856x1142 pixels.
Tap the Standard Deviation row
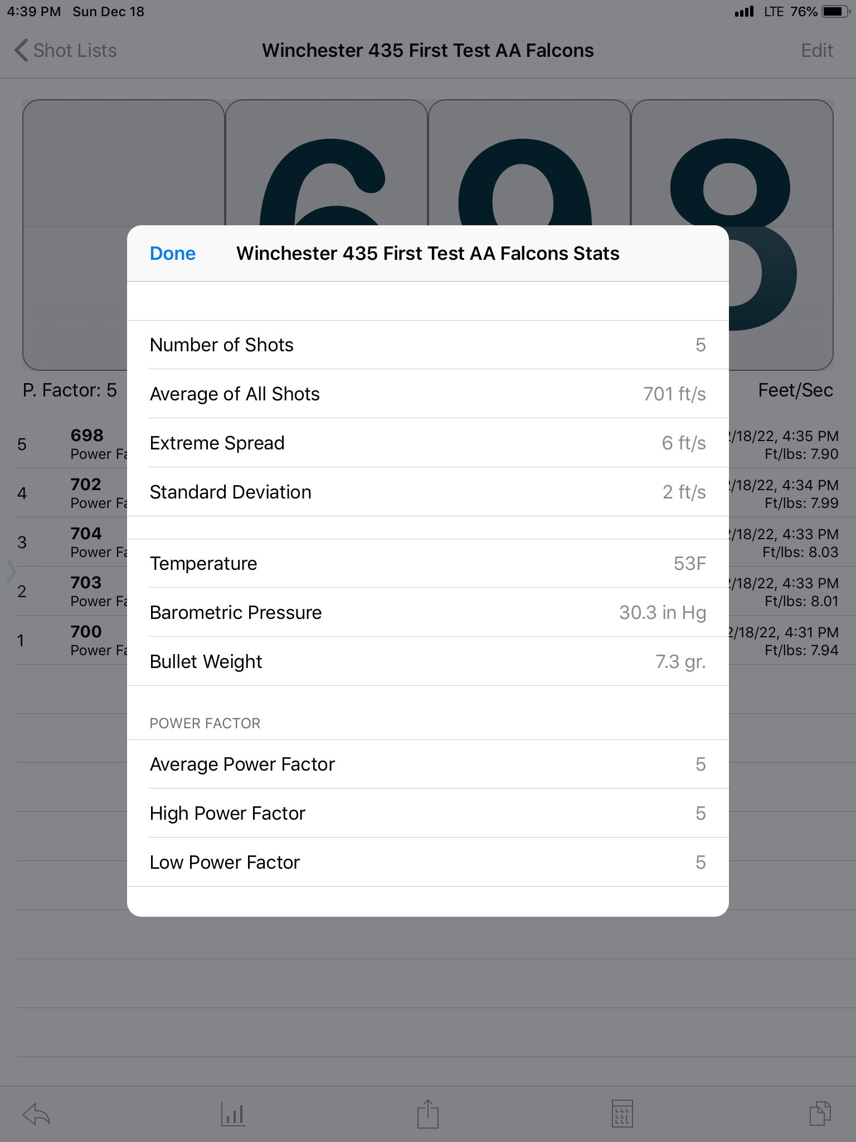pyautogui.click(x=428, y=492)
